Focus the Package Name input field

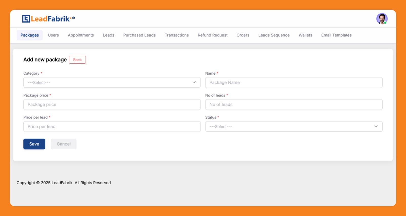294,83
